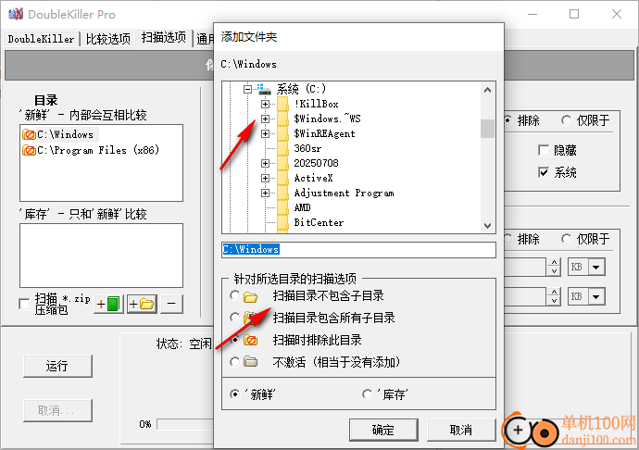The image size is (639, 450).
Task: Switch to the 比较选项 tab
Action: (x=108, y=39)
